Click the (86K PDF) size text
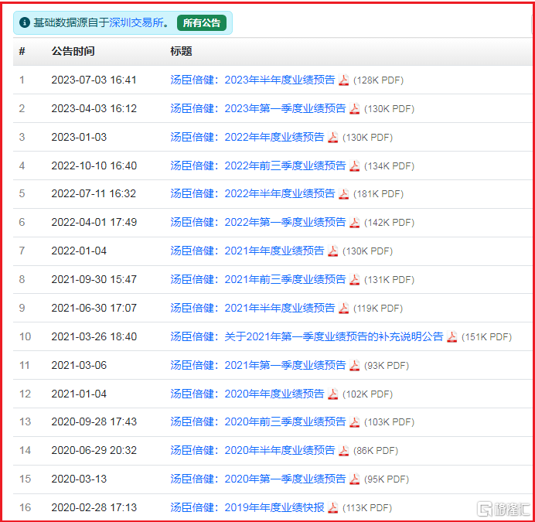The image size is (535, 522). pos(376,452)
